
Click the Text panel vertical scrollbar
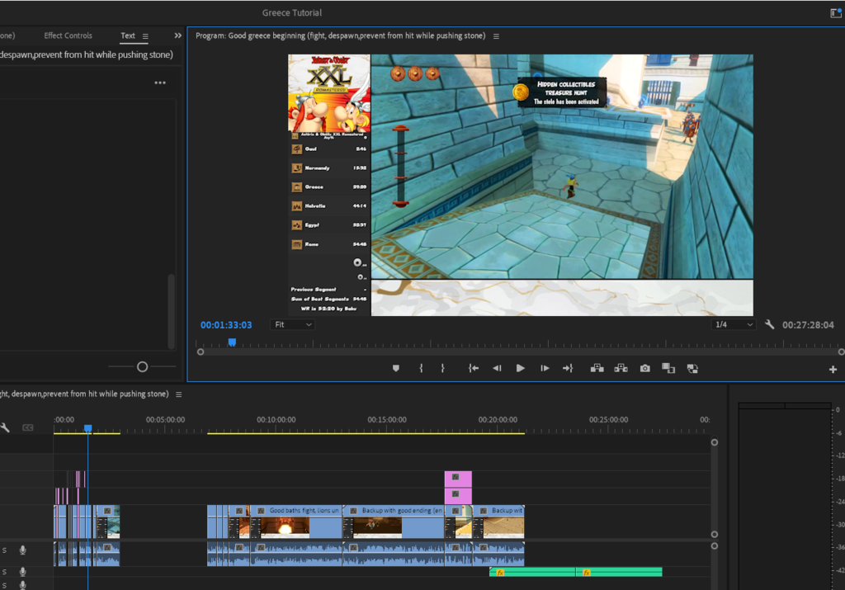[171, 311]
